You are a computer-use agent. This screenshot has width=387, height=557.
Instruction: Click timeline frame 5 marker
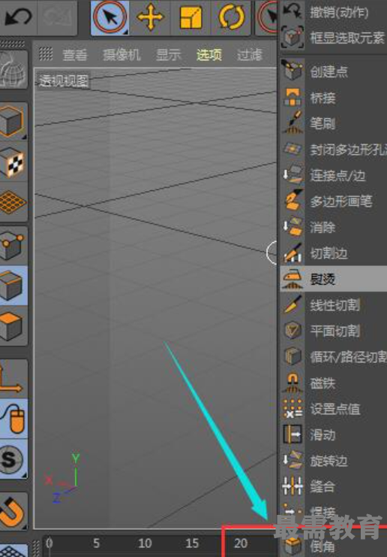point(96,543)
